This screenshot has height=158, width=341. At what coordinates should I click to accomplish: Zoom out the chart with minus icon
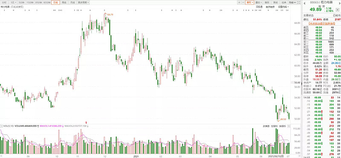coord(243,3)
